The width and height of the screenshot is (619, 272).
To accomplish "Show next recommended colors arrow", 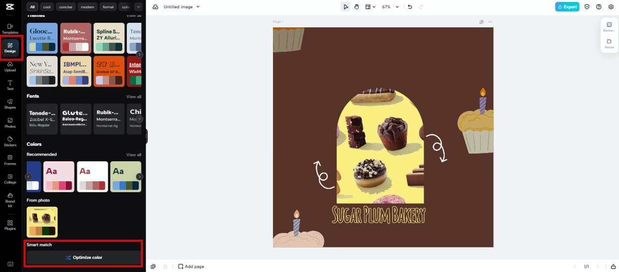I will (x=139, y=176).
